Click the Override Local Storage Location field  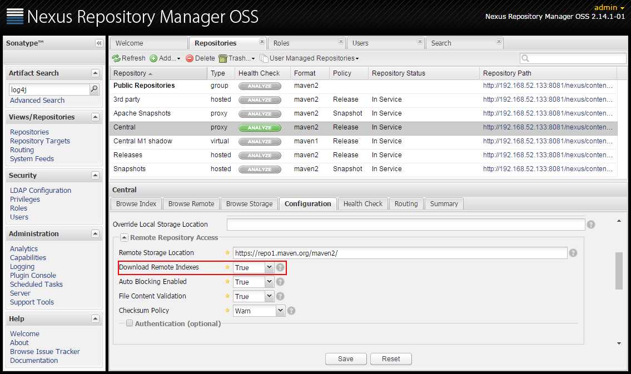[406, 225]
